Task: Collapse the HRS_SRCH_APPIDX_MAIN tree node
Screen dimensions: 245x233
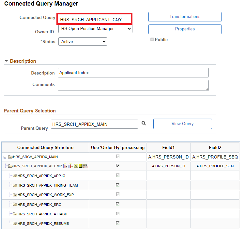Action: coord(5,157)
